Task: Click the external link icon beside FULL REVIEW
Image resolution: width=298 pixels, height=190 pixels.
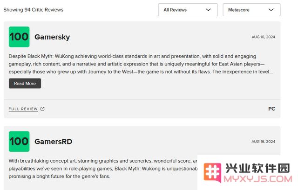Action: pos(42,109)
